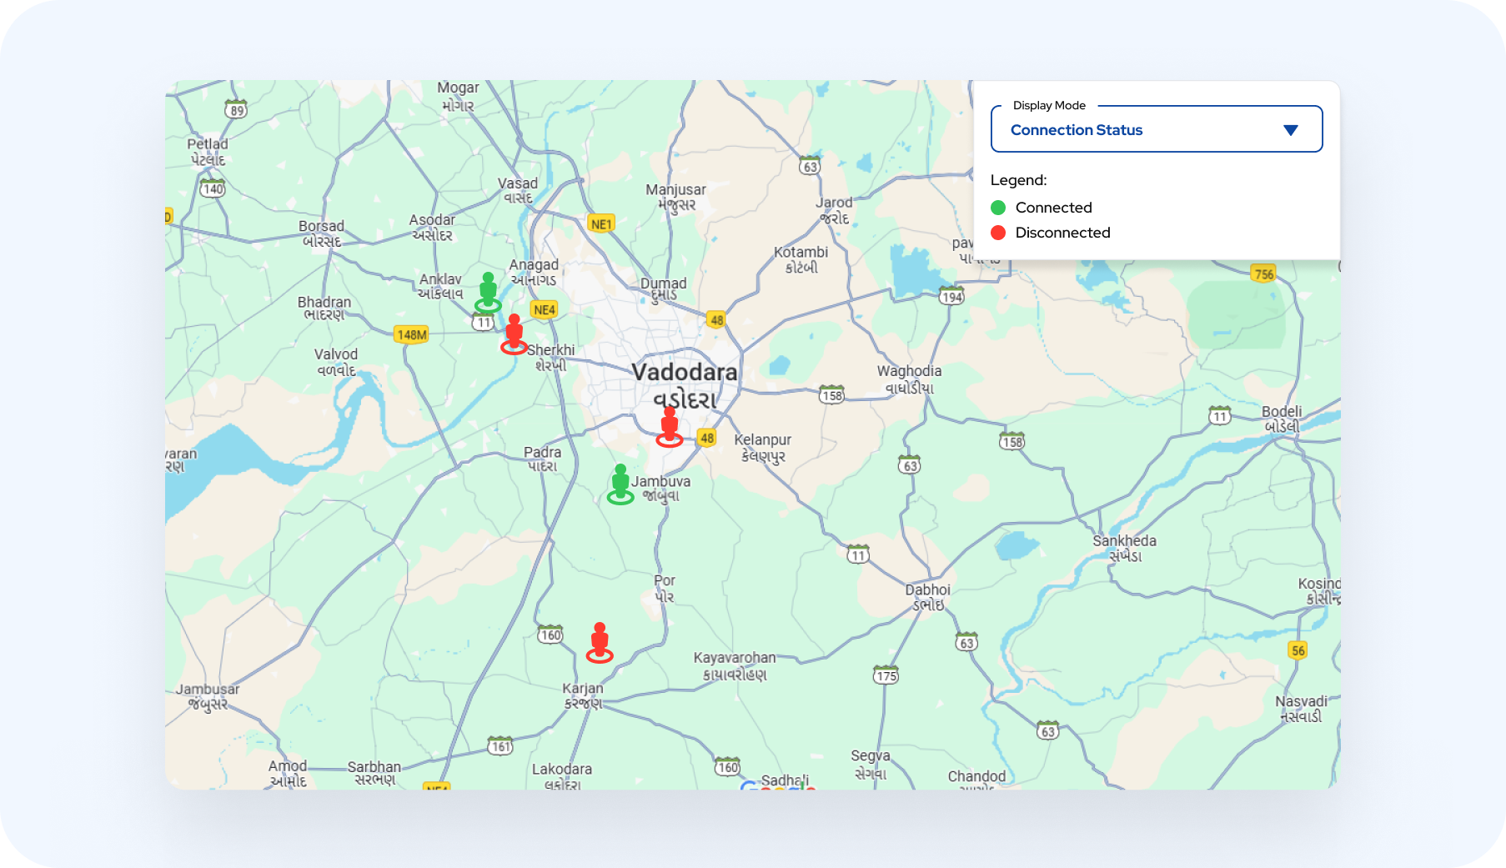This screenshot has width=1506, height=868.
Task: Click the Vadodara city label on map
Action: click(x=684, y=373)
